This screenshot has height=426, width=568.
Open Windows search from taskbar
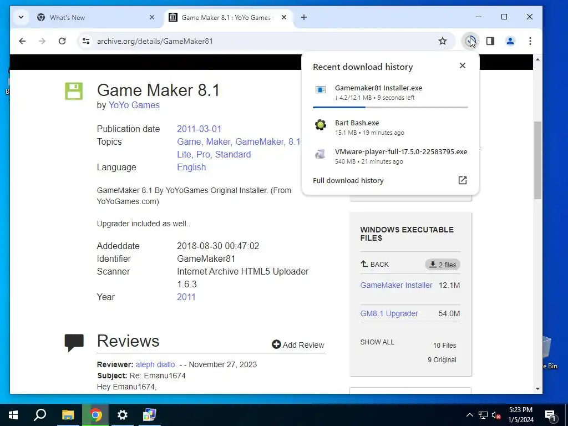(x=40, y=415)
